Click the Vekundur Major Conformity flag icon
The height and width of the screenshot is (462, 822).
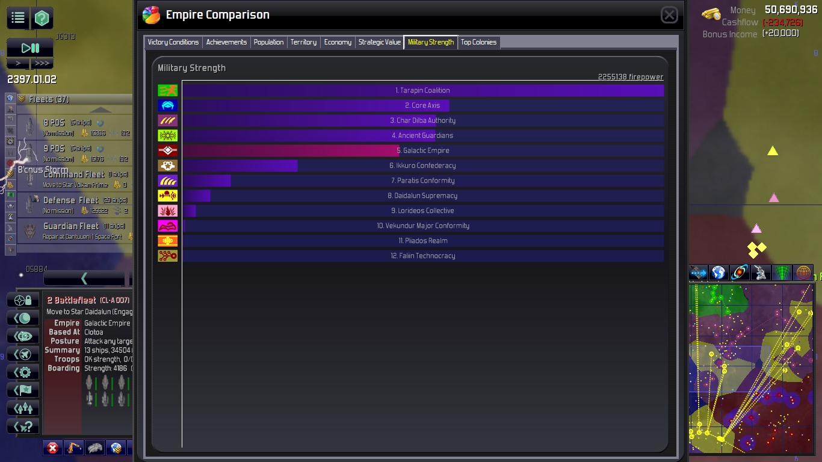click(x=168, y=226)
